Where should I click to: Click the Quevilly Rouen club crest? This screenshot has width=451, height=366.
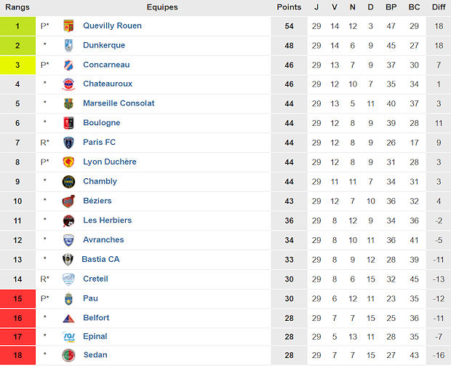tap(69, 25)
